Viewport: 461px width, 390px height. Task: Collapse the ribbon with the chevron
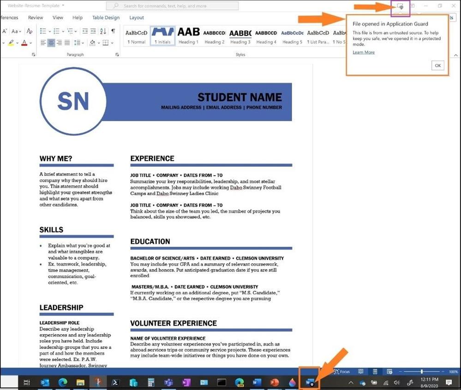tap(456, 55)
